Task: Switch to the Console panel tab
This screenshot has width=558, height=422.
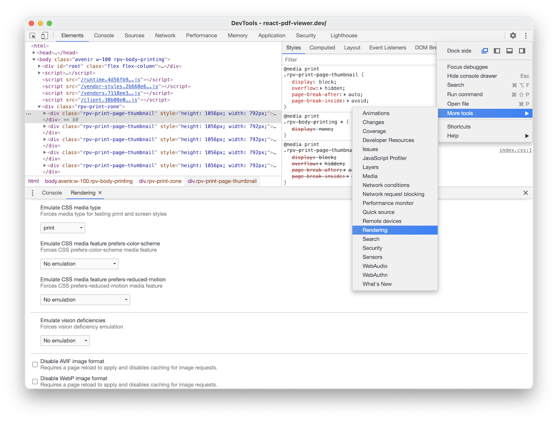Action: click(104, 36)
